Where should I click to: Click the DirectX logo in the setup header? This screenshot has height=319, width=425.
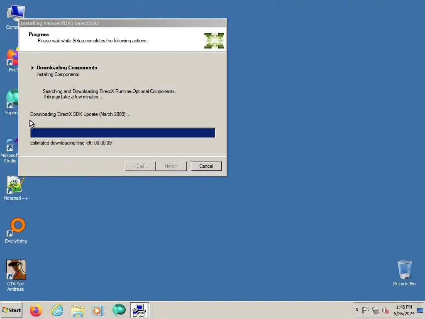coord(214,41)
